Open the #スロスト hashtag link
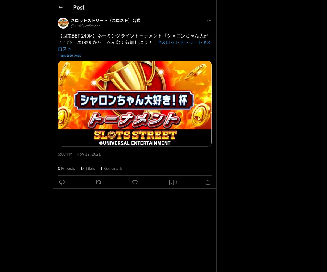Viewport: 327px width, 272px height. click(x=134, y=46)
